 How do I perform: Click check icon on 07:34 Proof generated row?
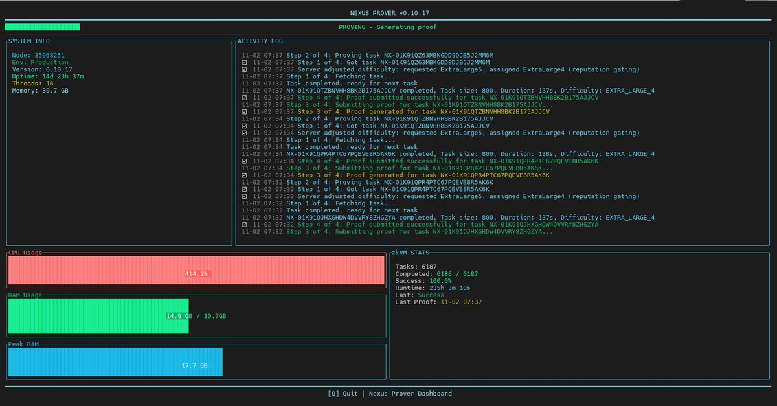point(244,175)
